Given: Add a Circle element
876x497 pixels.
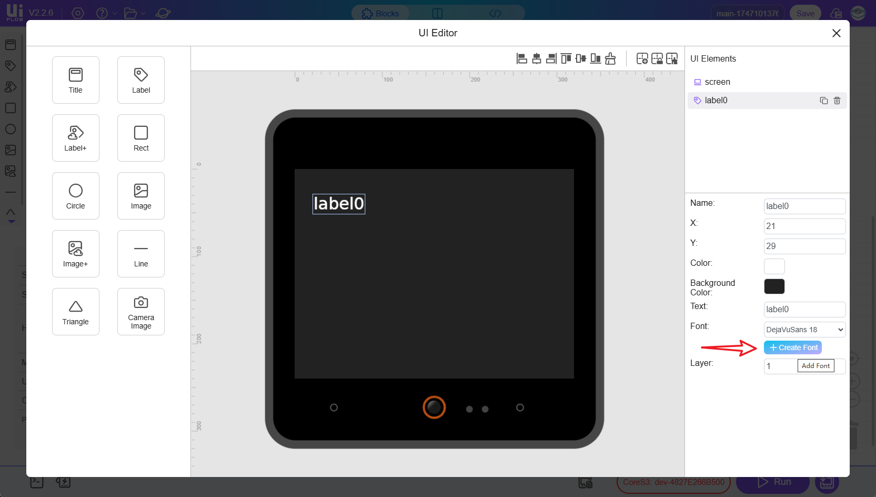Looking at the screenshot, I should (x=76, y=196).
